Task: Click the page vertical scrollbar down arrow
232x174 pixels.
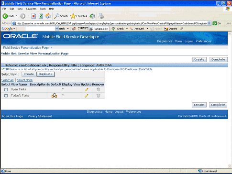Action: (x=230, y=166)
